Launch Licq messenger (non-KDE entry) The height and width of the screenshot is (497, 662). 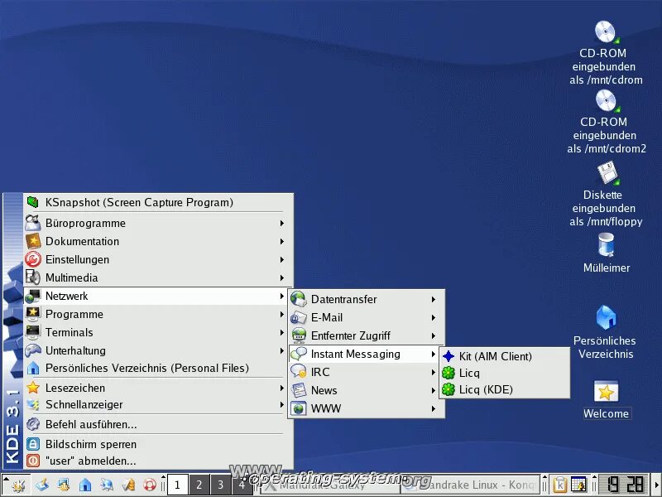pos(505,373)
